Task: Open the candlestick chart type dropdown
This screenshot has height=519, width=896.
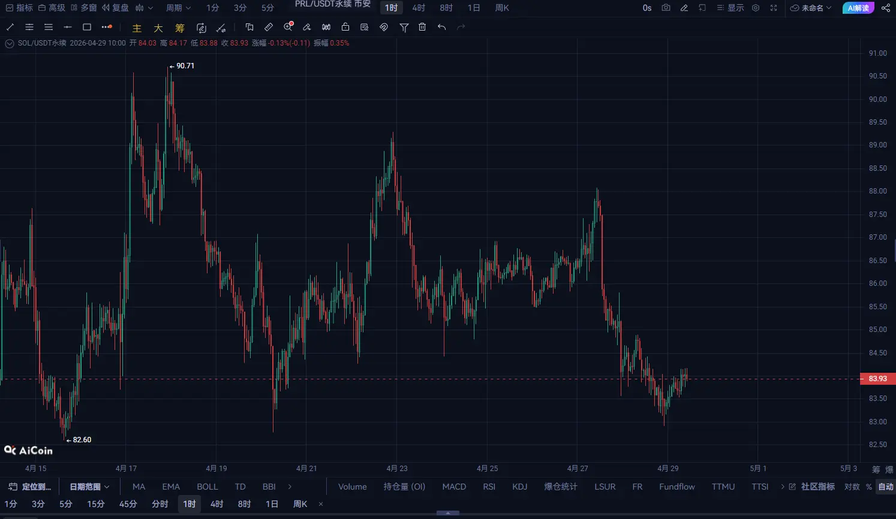Action: pos(144,8)
